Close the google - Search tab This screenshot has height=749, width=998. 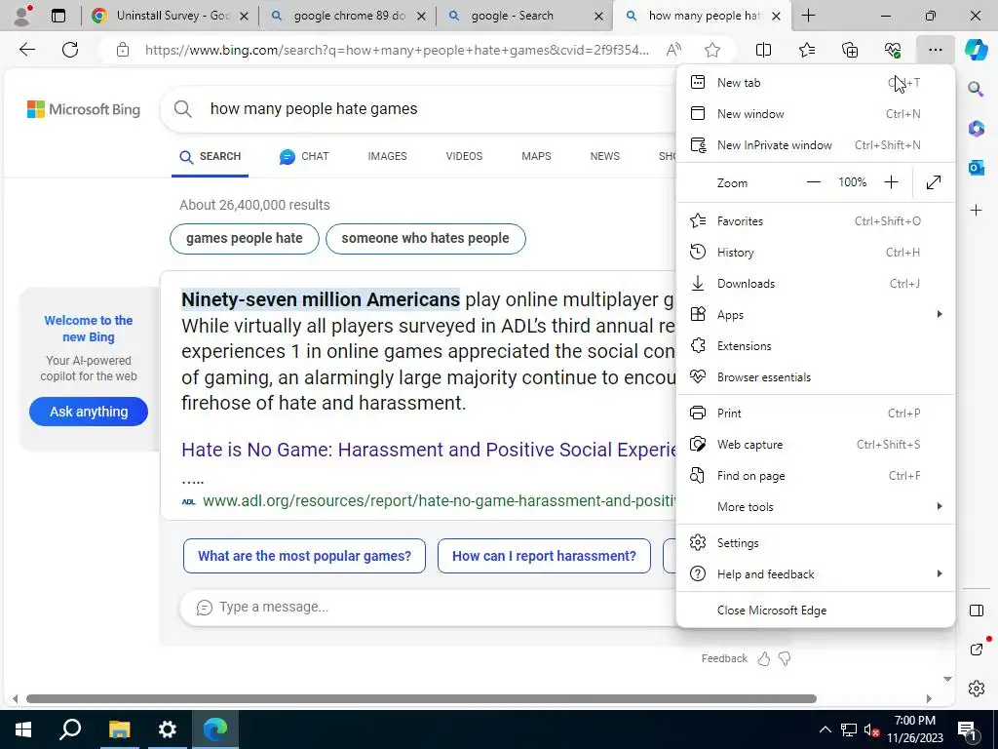598,17
